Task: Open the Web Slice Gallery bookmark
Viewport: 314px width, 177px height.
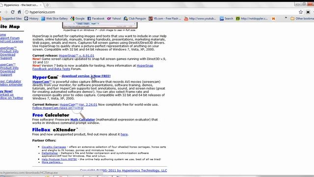Action: coord(54,19)
